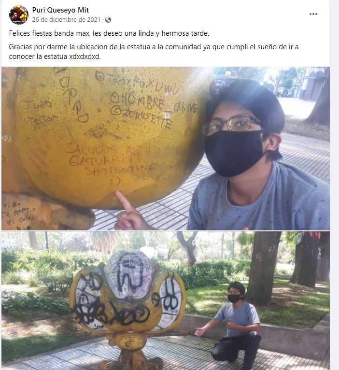Open Puri Queseyo Mit profile name link
Screen dimensions: 339x370
tap(60, 10)
